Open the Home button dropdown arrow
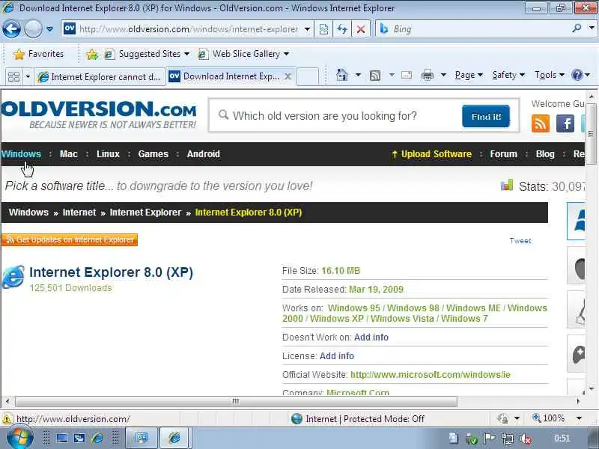599x449 pixels. pos(358,75)
